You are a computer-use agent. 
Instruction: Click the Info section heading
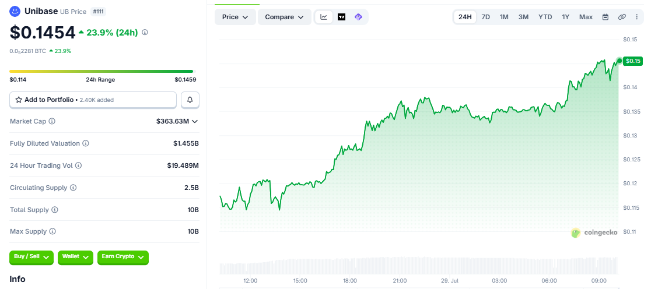point(17,279)
